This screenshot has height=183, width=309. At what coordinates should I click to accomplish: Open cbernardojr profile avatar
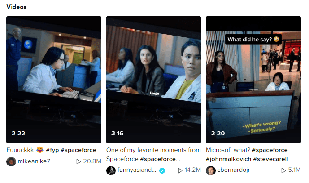(211, 170)
